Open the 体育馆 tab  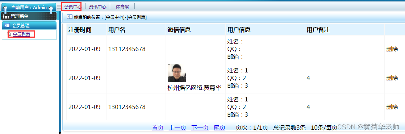(x=122, y=7)
